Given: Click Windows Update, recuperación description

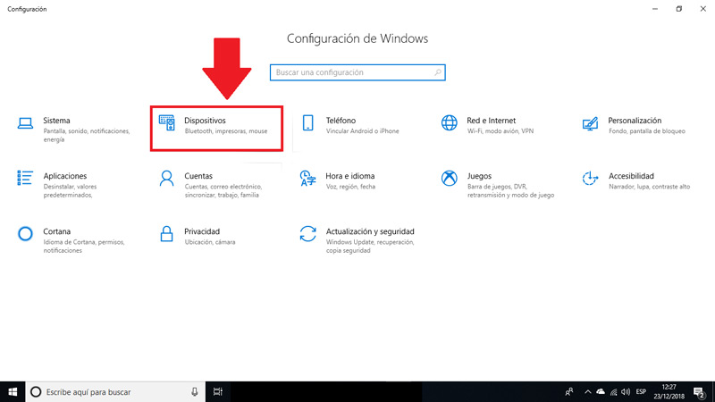Looking at the screenshot, I should pyautogui.click(x=370, y=247).
